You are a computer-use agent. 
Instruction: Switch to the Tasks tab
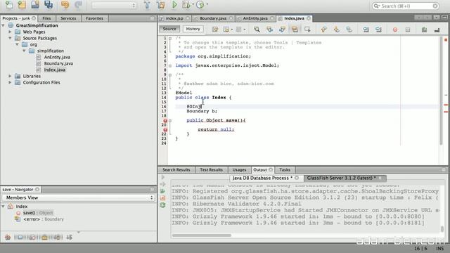click(285, 170)
